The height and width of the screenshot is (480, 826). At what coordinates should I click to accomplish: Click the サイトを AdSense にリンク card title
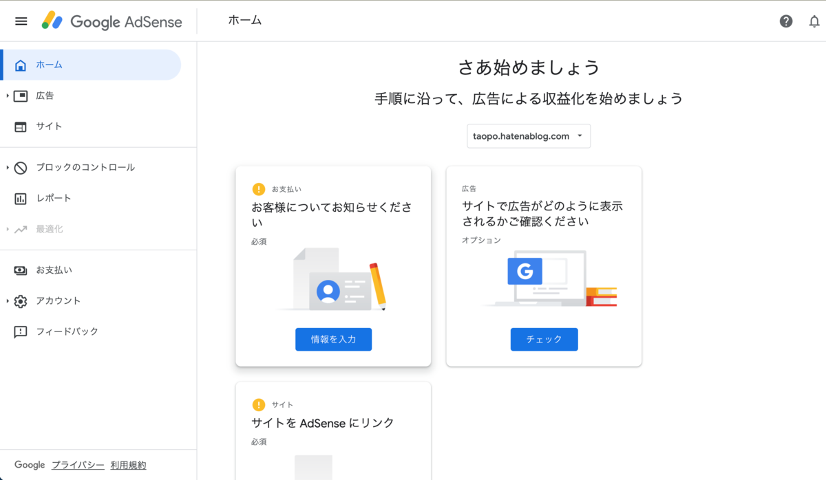pos(323,423)
